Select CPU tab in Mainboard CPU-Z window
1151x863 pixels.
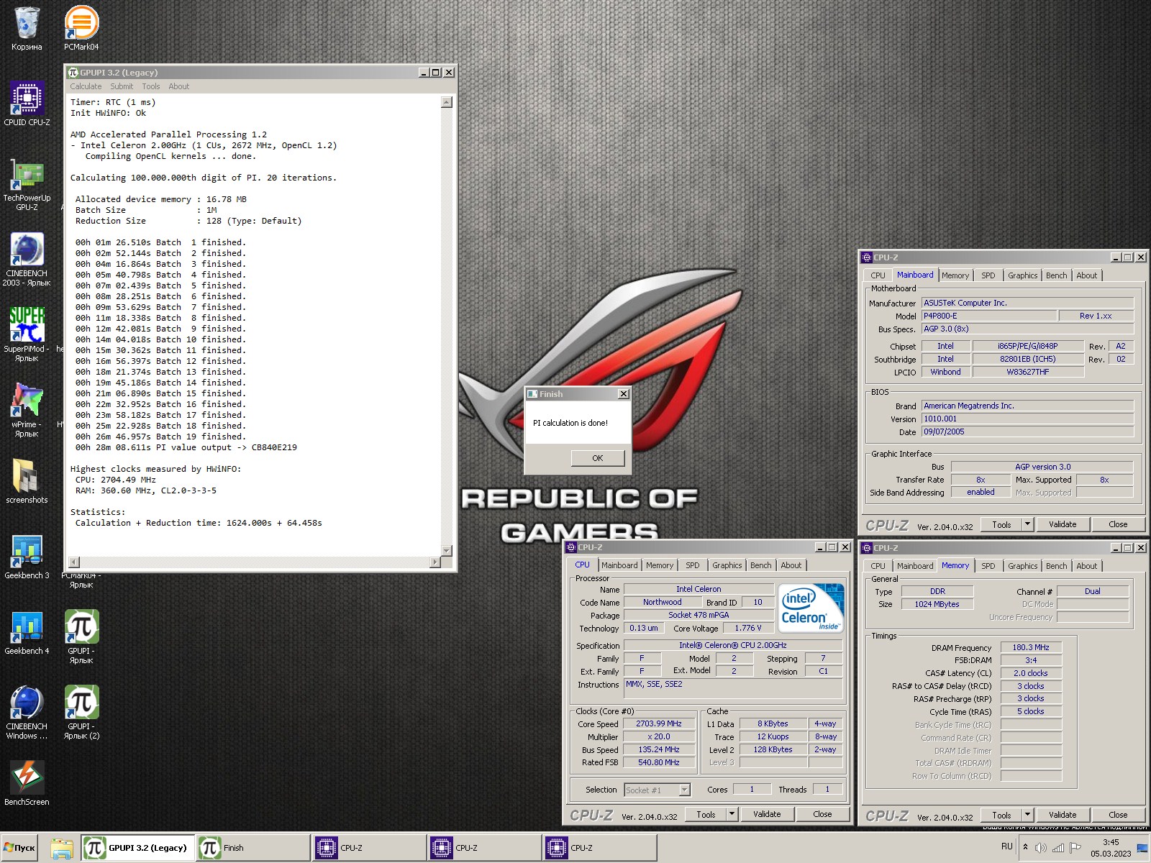(x=878, y=275)
